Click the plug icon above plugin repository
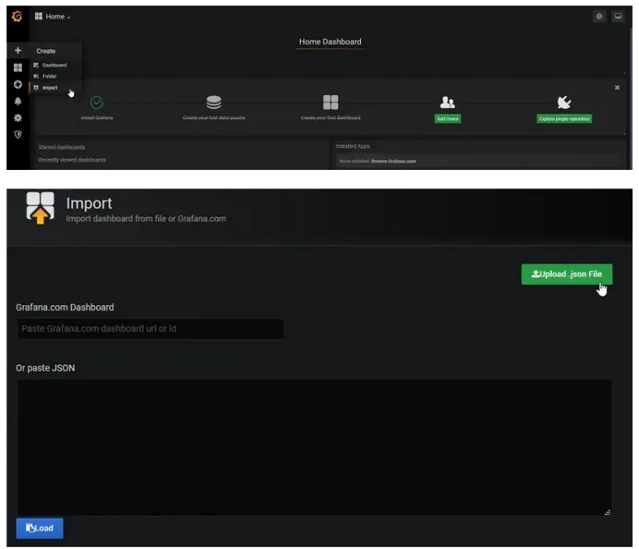Screen dimensions: 639x549 pos(564,103)
